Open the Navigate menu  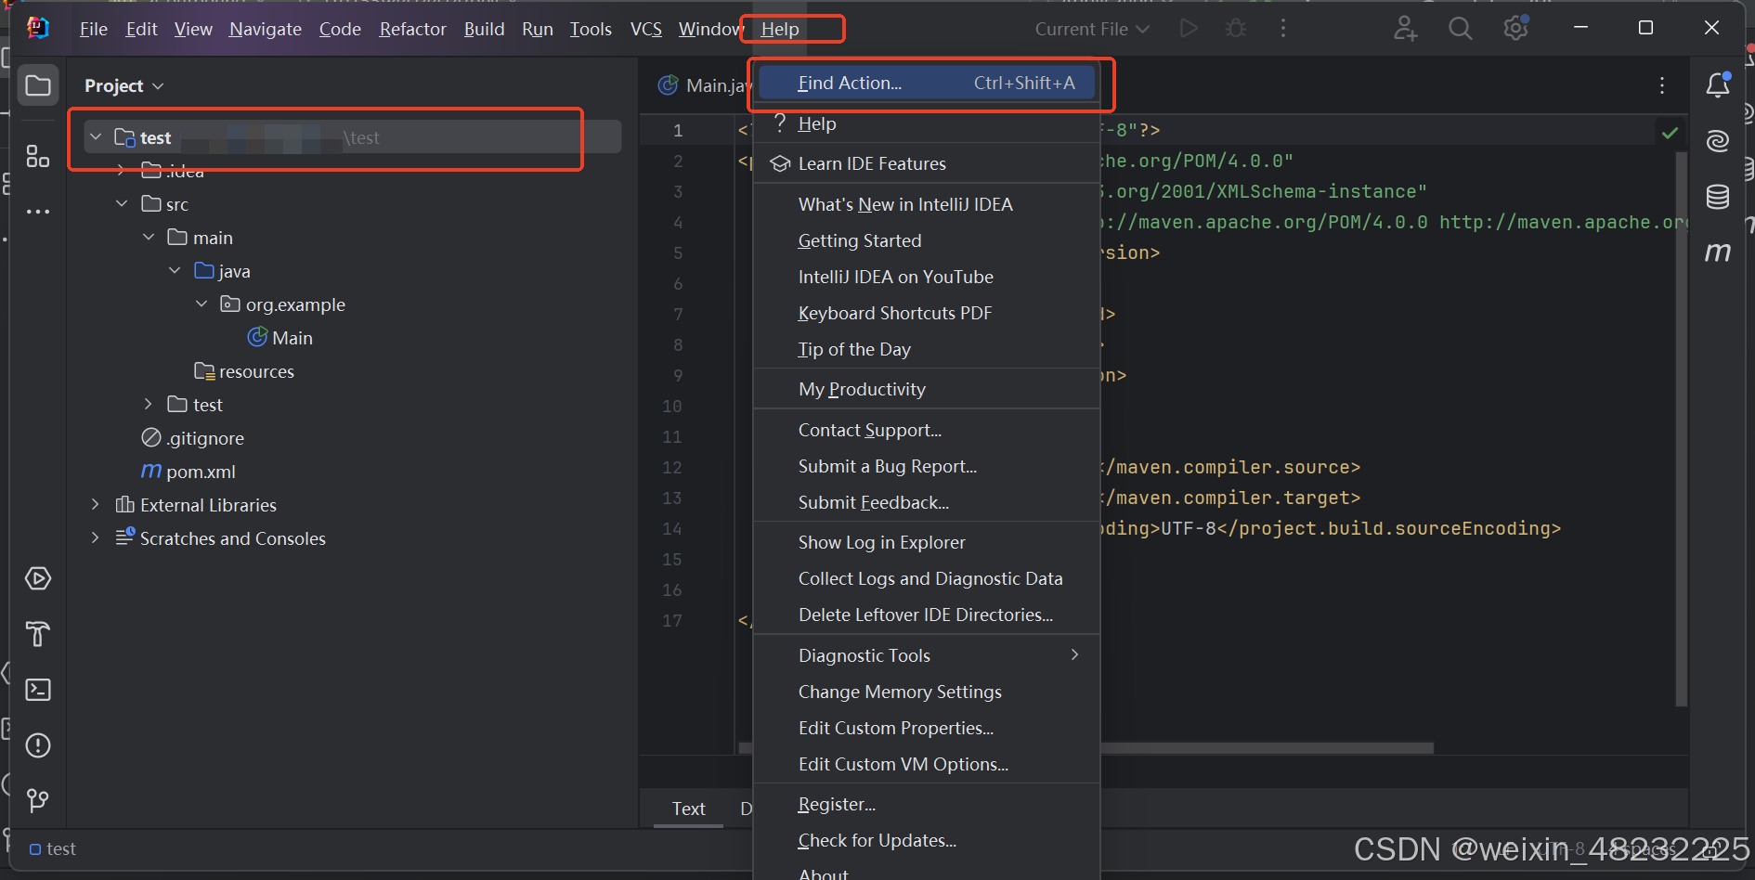pos(266,29)
